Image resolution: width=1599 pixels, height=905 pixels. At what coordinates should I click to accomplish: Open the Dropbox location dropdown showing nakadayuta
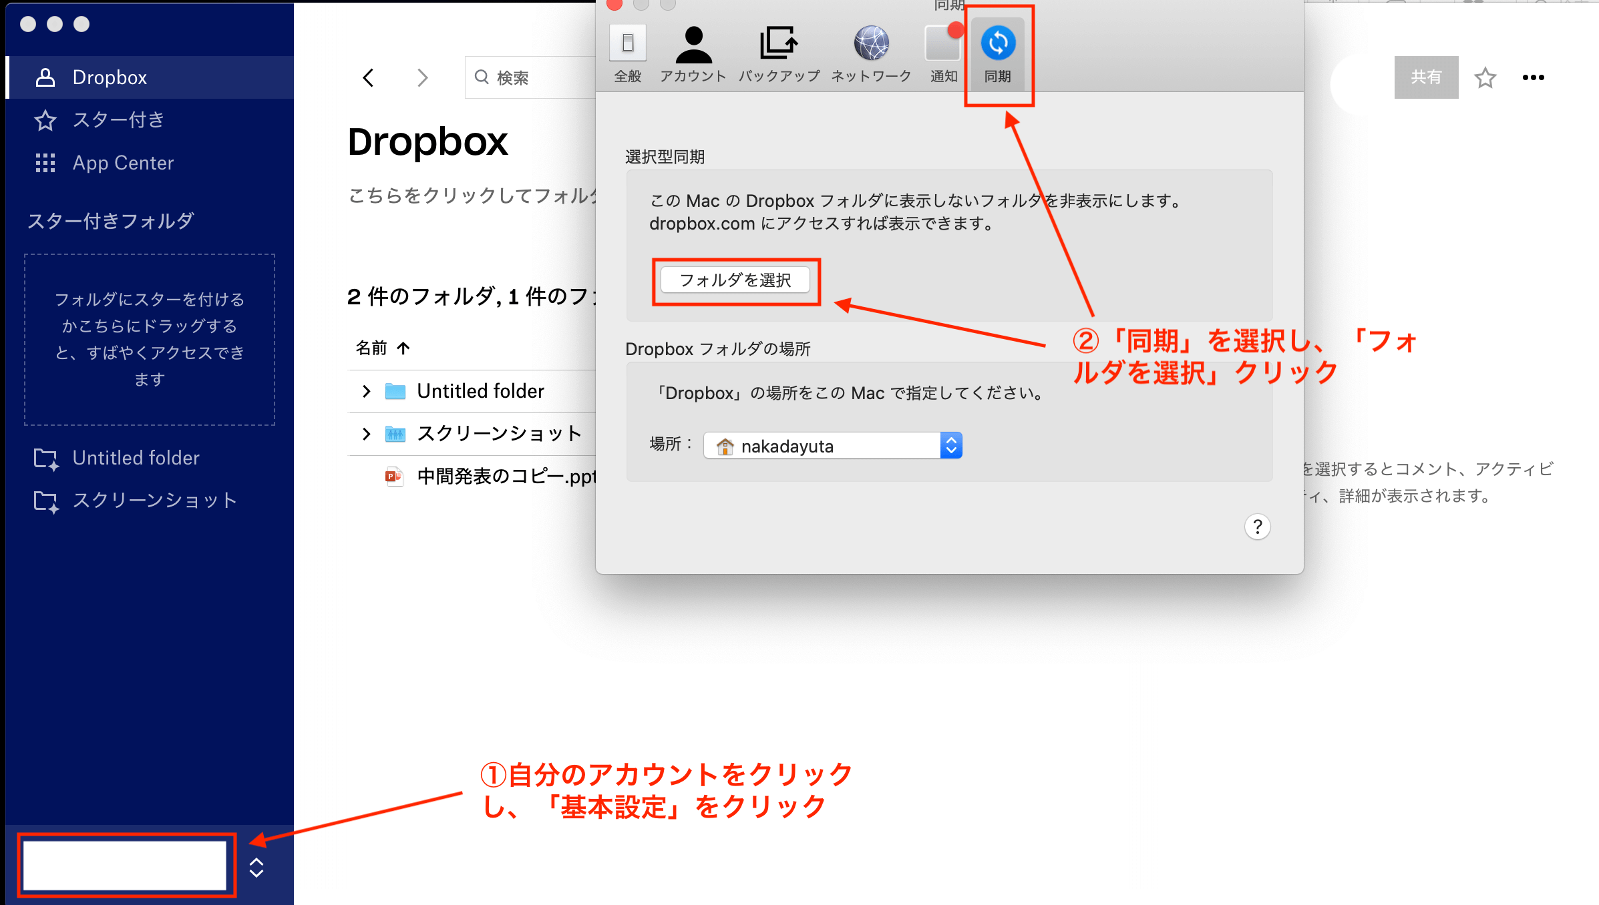[x=951, y=445]
